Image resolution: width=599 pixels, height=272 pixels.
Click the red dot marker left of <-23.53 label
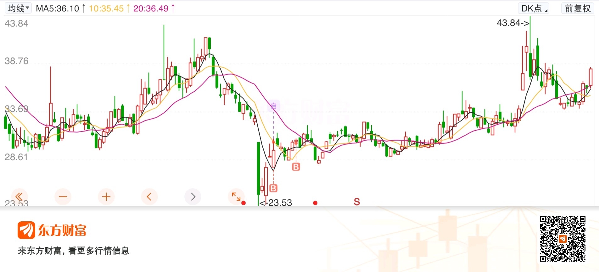coord(244,203)
